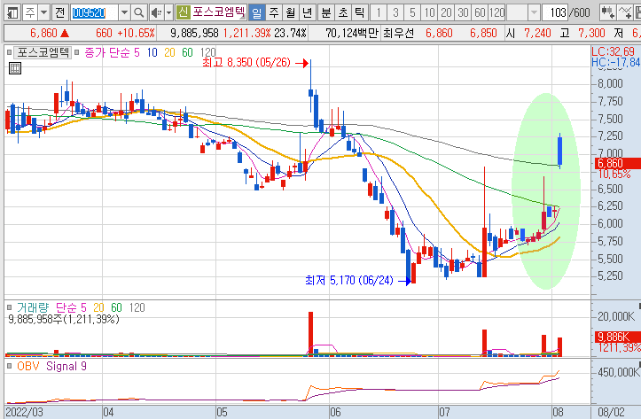Click the green 신 badge icon
641x419 pixels.
[183, 12]
